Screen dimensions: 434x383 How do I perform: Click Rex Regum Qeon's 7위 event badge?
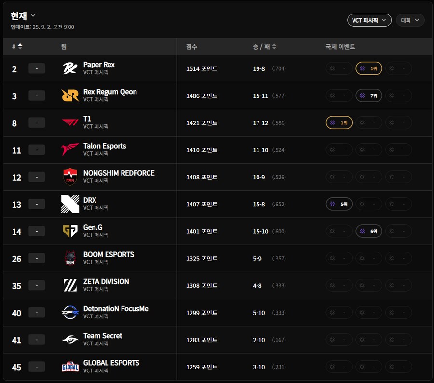[x=369, y=96]
